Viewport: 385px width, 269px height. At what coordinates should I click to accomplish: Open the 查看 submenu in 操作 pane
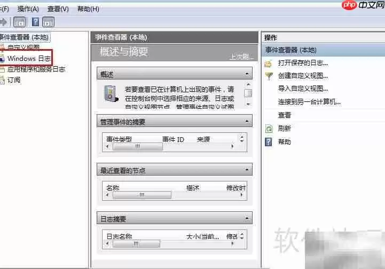(284, 115)
